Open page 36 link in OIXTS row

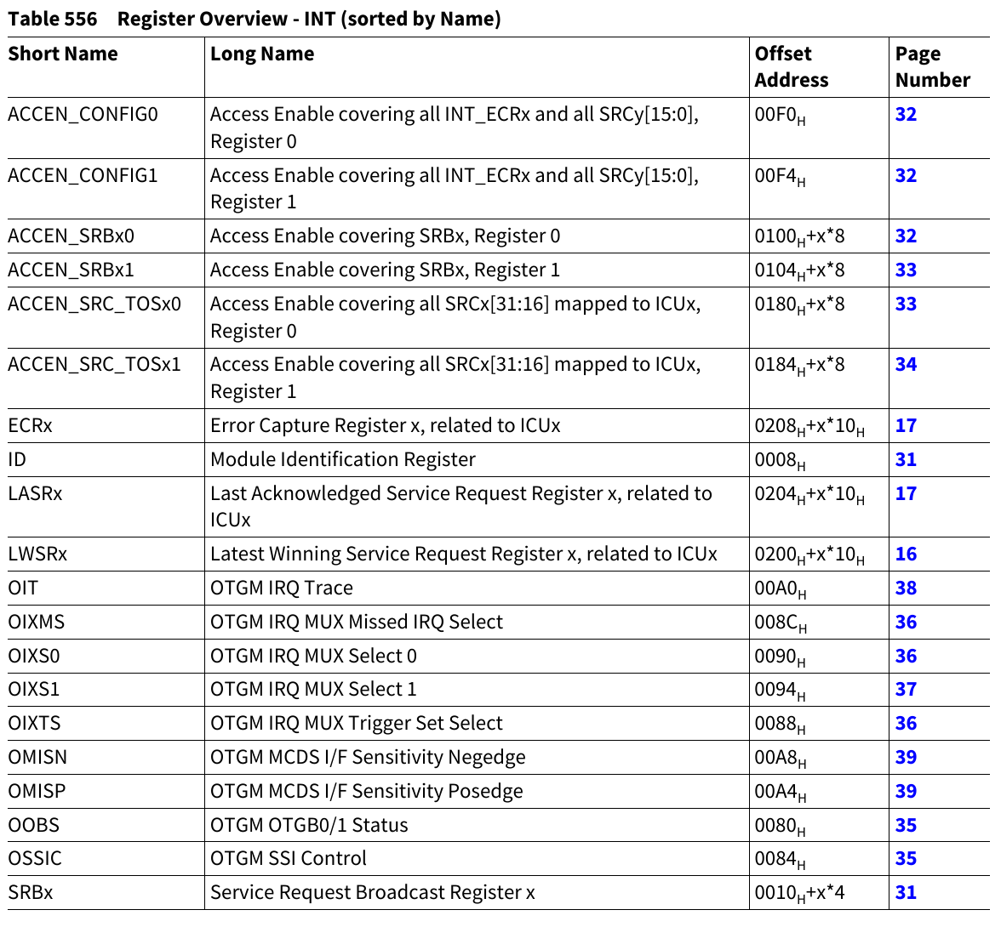(906, 724)
